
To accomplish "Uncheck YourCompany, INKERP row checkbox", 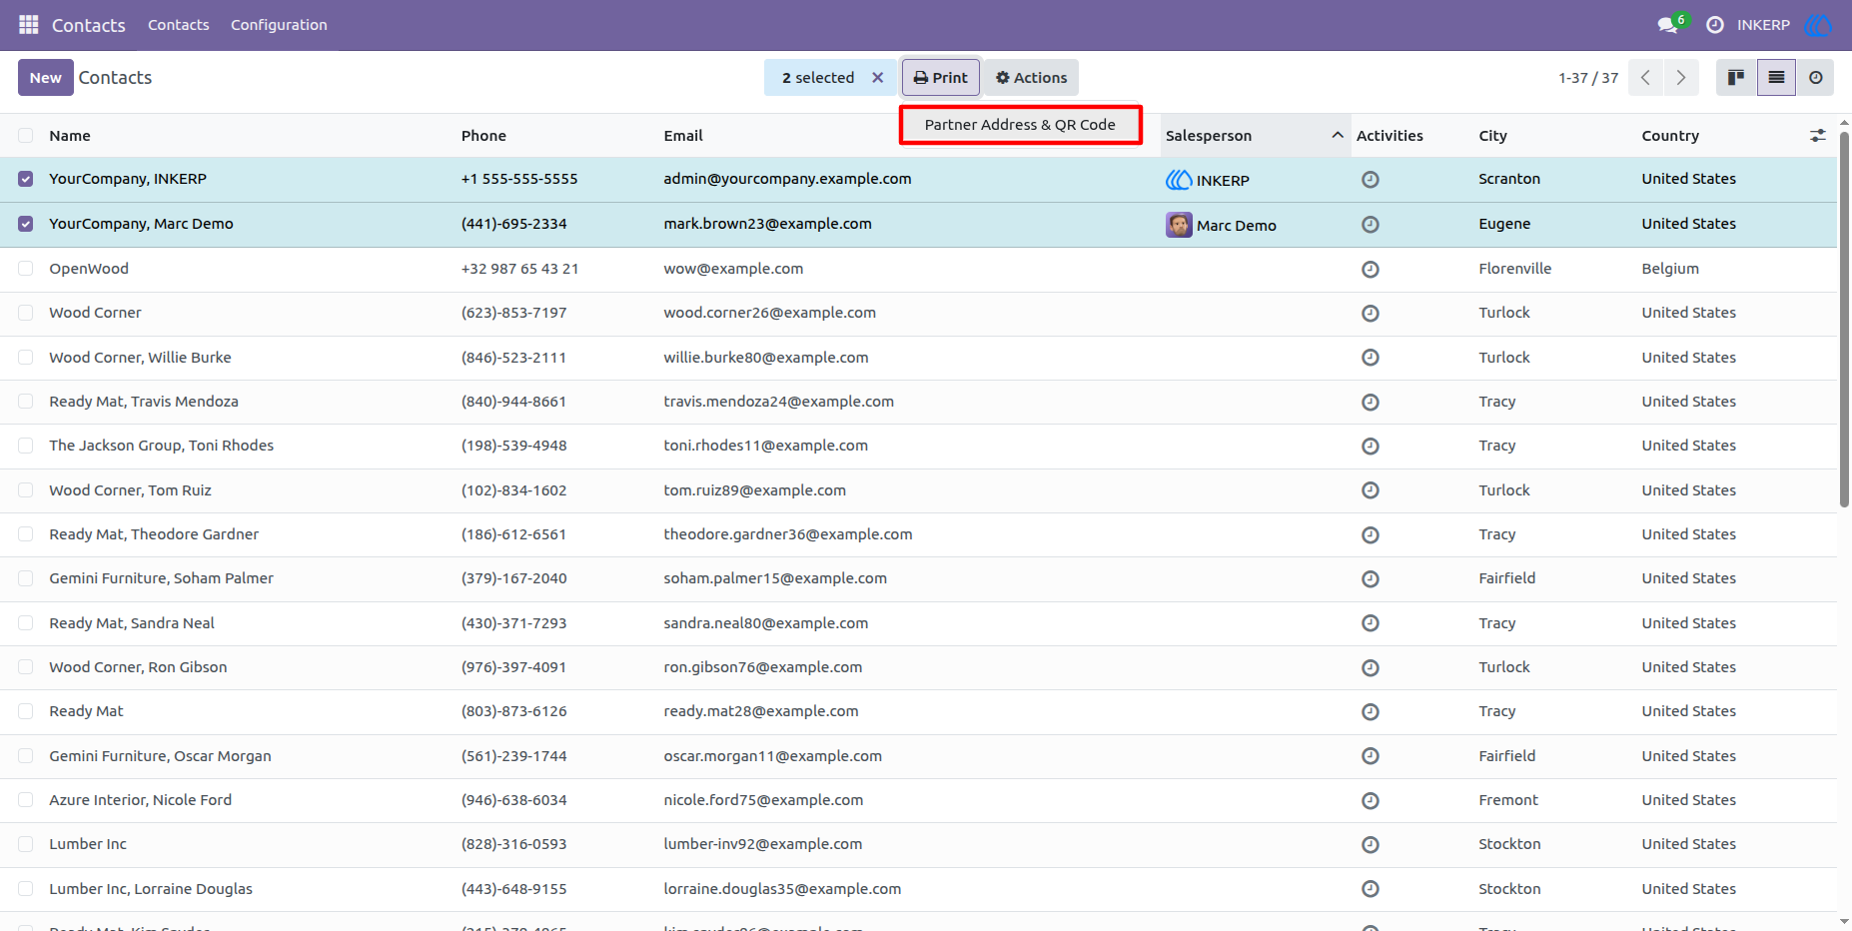I will click(26, 179).
